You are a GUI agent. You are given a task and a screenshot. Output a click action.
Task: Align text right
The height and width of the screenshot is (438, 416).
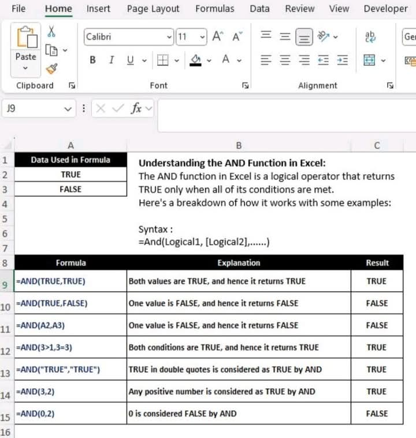304,60
